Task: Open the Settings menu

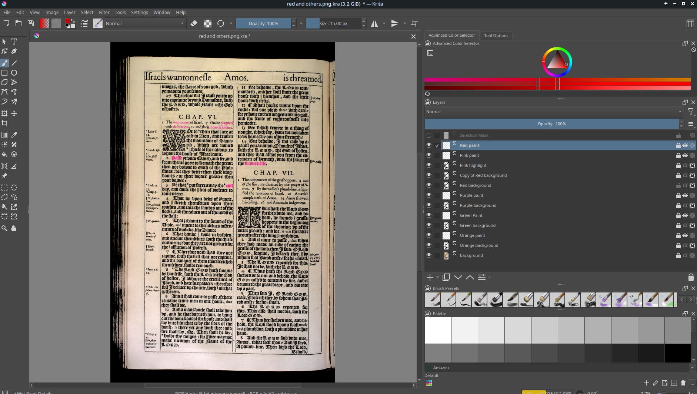Action: click(139, 12)
